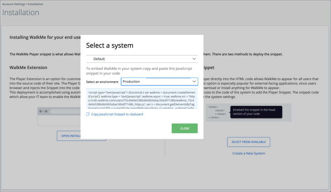Click 'Copy JavaScript Snippet to clipboard' link
The width and height of the screenshot is (331, 192).
pos(117,114)
